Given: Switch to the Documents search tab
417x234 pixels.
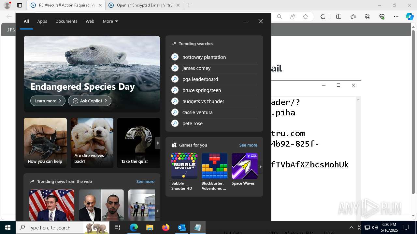Looking at the screenshot, I should (x=66, y=21).
